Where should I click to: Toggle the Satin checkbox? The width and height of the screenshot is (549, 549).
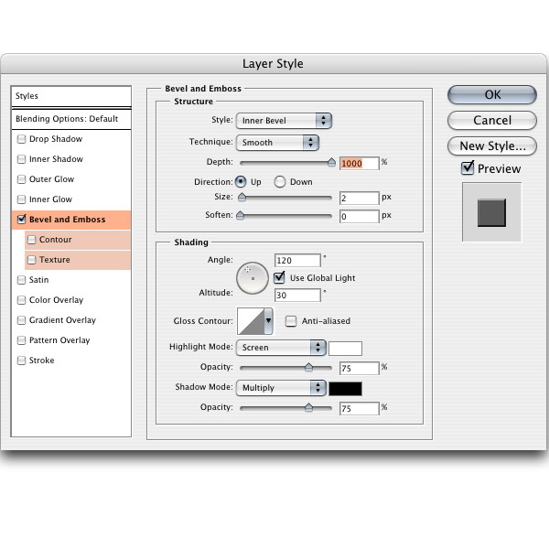(x=21, y=280)
